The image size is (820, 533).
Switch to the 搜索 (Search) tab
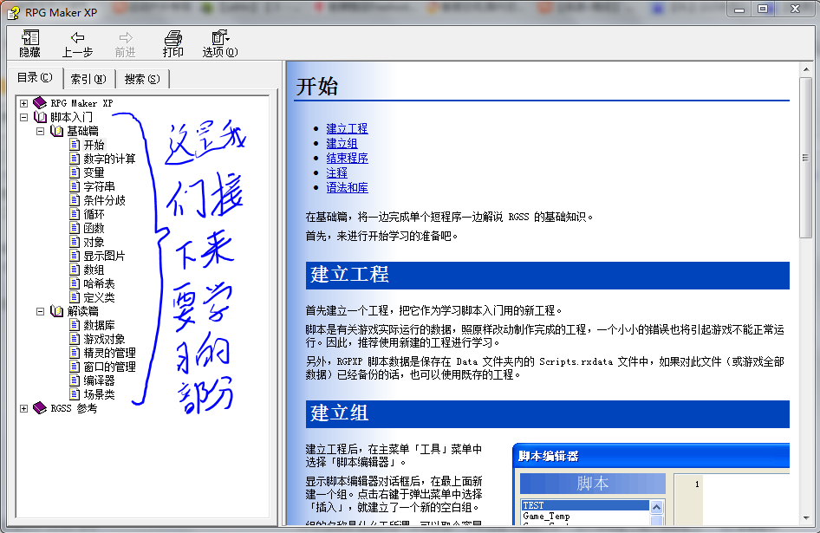[142, 79]
